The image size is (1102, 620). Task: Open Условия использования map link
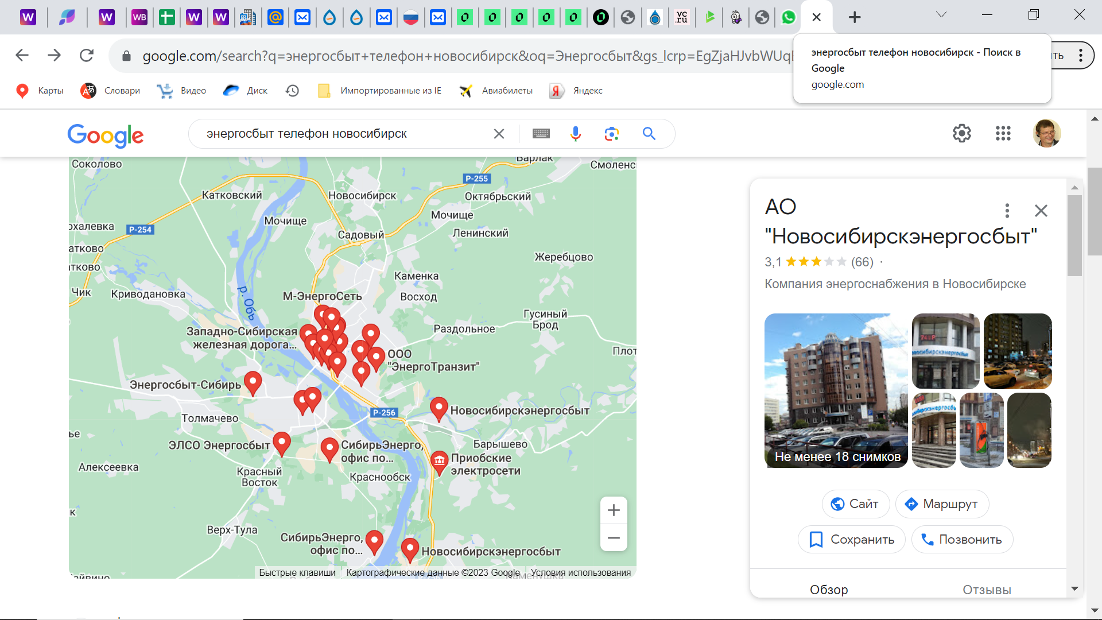pos(580,572)
